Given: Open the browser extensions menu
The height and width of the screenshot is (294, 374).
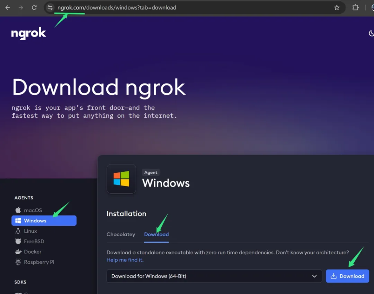Looking at the screenshot, I should (x=355, y=8).
